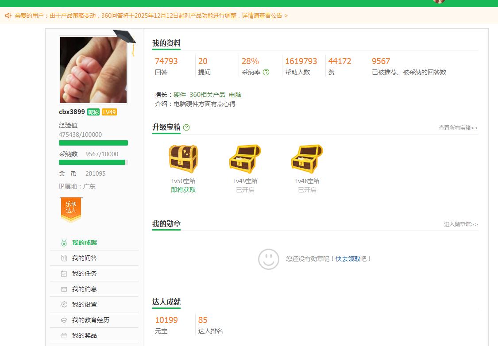Click the announcement speaker icon
The image size is (498, 346).
point(8,15)
